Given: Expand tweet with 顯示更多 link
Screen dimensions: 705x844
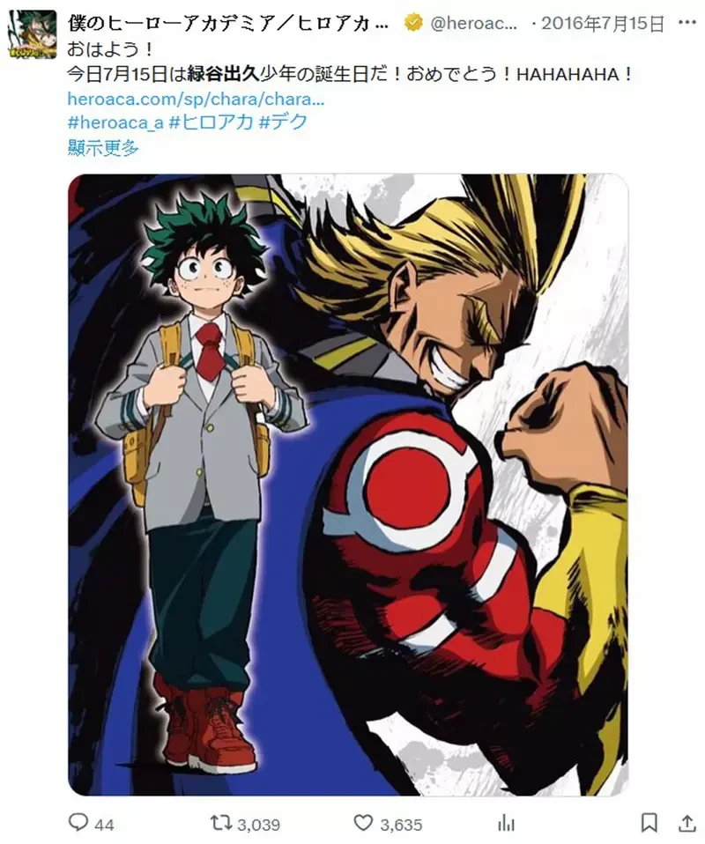Looking at the screenshot, I should pyautogui.click(x=103, y=147).
